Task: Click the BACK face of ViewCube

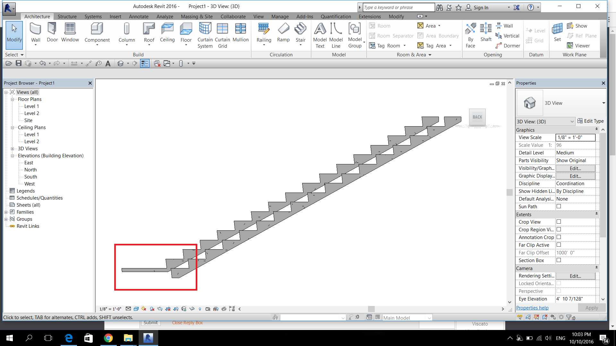Action: point(477,117)
